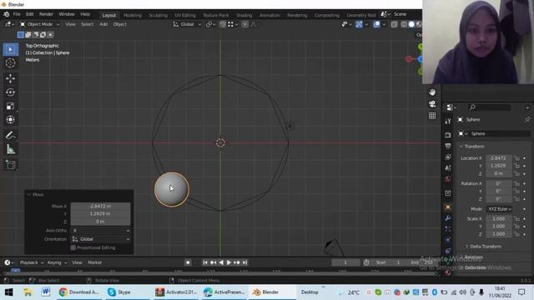Open the Output properties tab
Image resolution: width=534 pixels, height=300 pixels.
pyautogui.click(x=448, y=146)
